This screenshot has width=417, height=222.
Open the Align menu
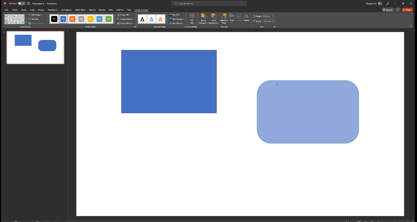pos(232,19)
